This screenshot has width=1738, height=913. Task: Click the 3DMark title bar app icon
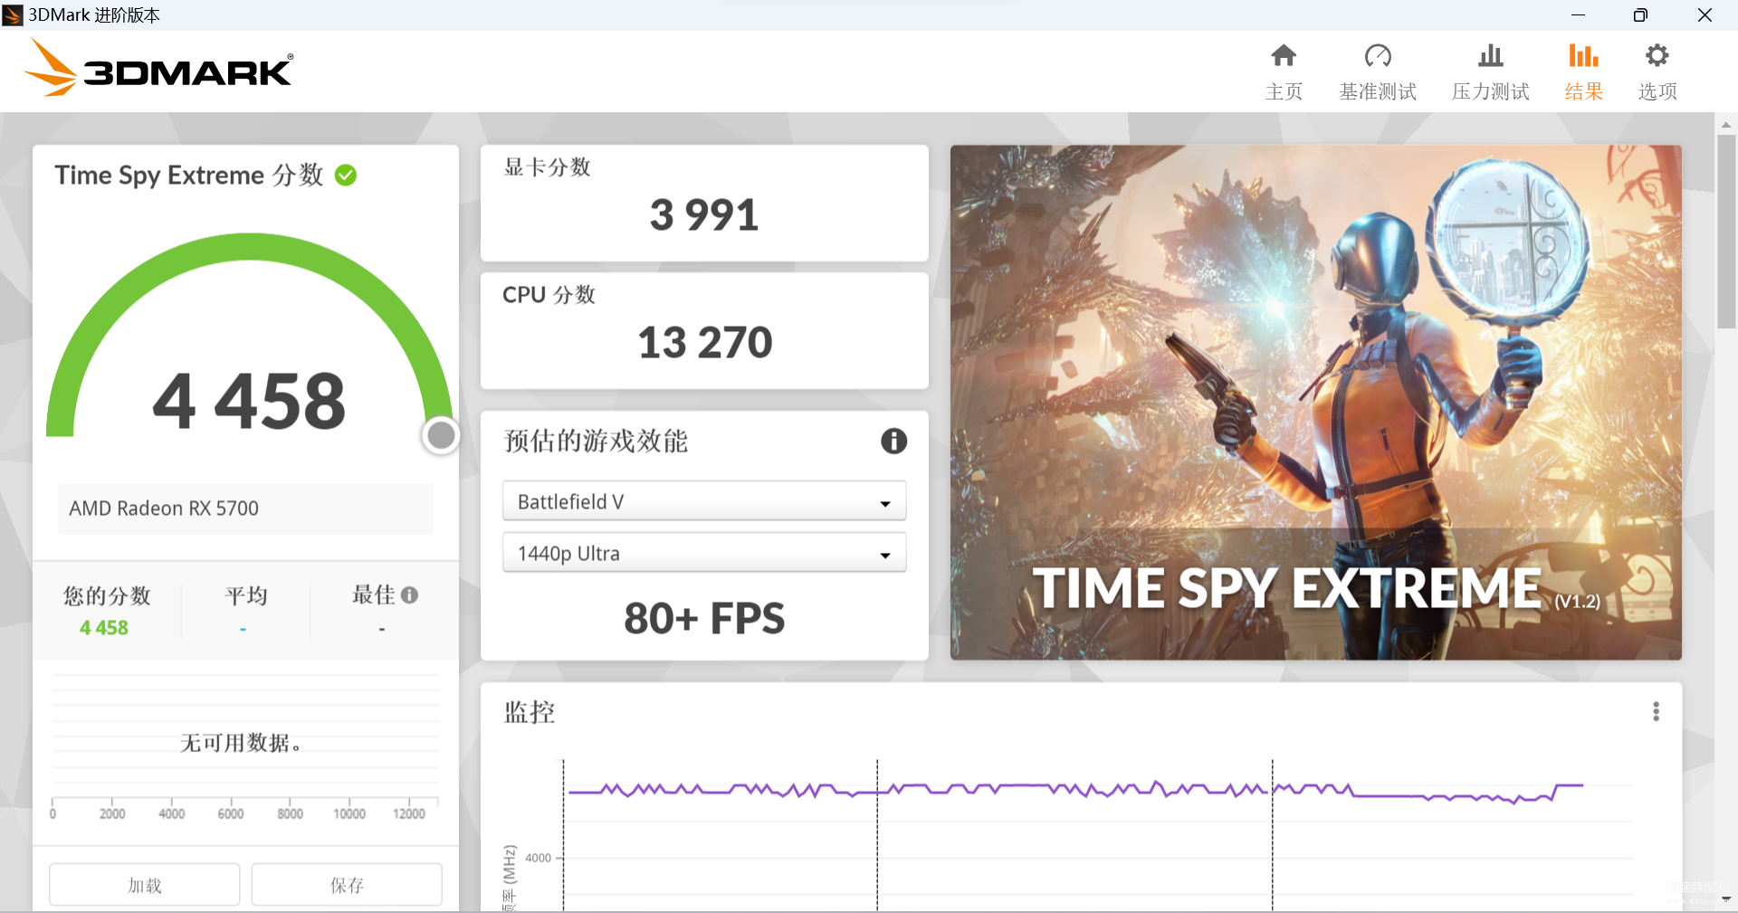12,14
